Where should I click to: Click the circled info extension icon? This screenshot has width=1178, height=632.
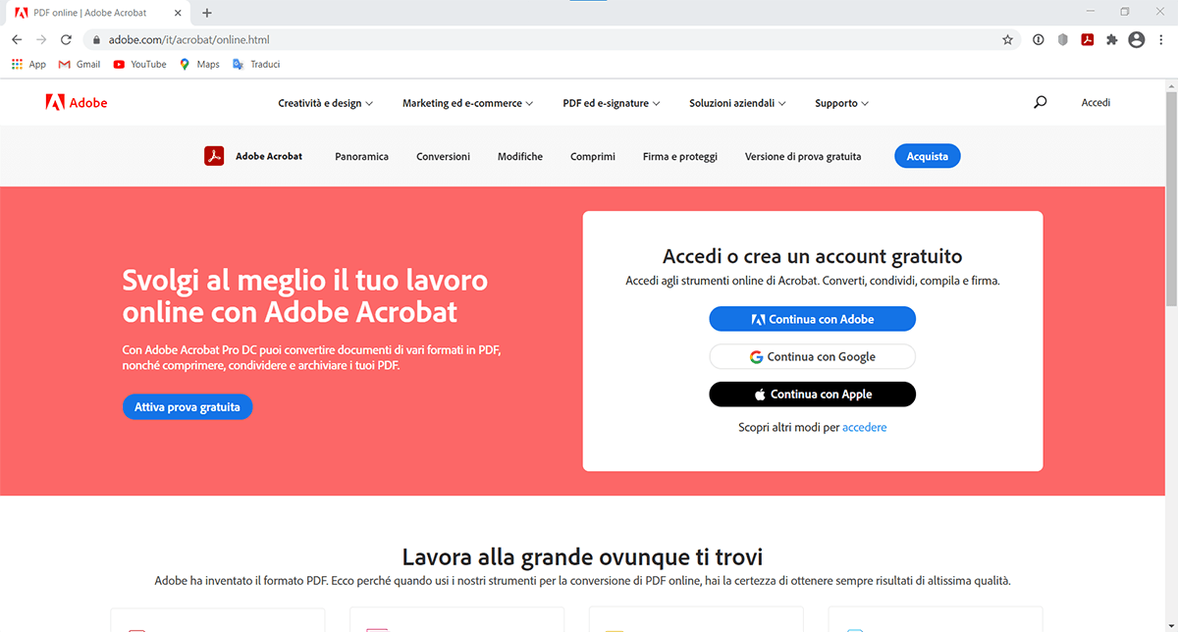(1039, 40)
